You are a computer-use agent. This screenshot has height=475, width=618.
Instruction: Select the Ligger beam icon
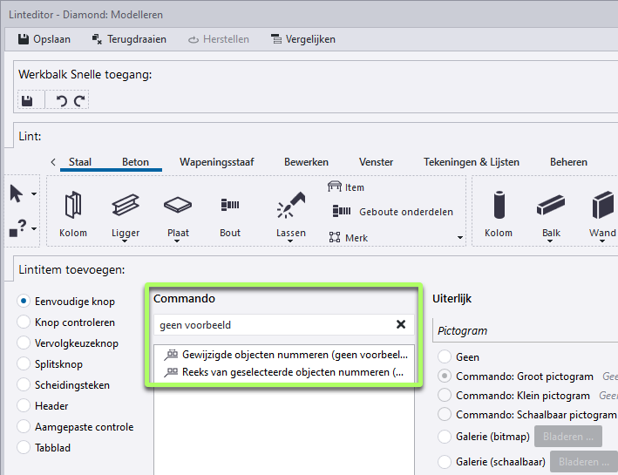tap(126, 207)
